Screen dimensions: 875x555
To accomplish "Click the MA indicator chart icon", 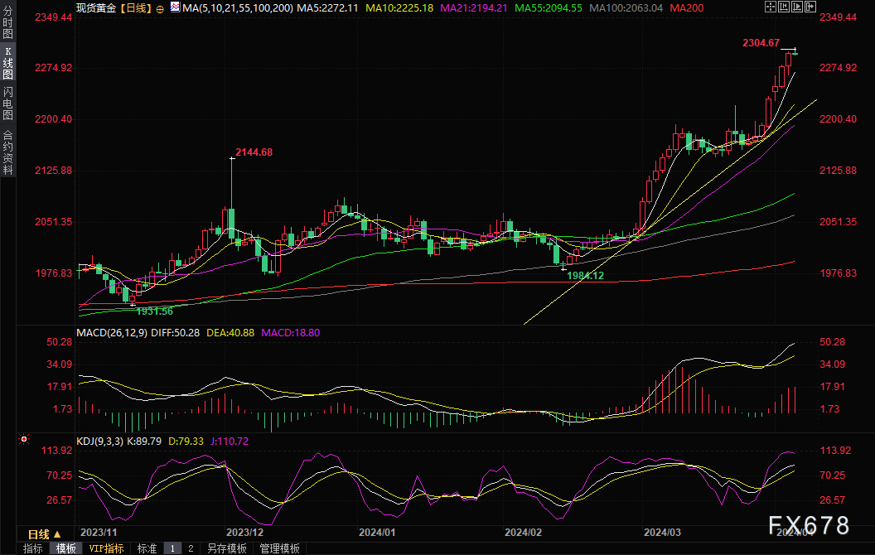I will (x=175, y=7).
